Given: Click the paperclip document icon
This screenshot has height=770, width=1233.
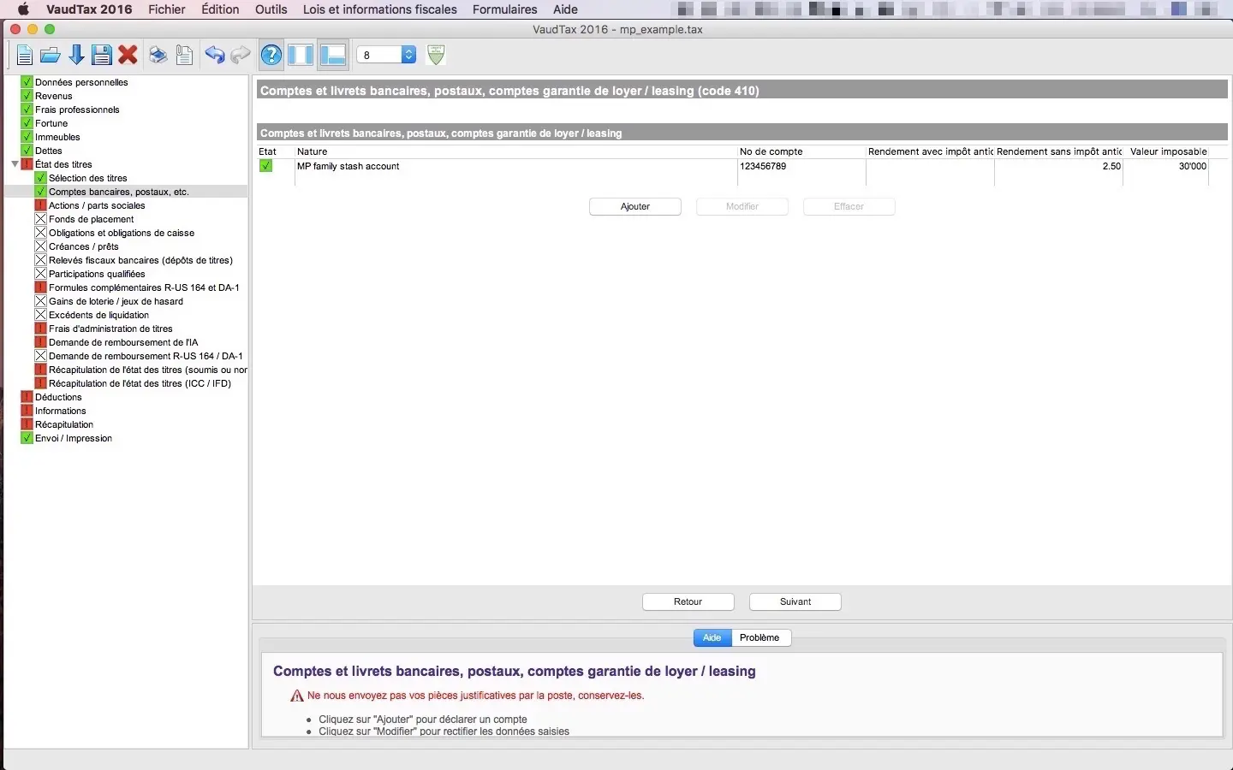Looking at the screenshot, I should pos(184,56).
